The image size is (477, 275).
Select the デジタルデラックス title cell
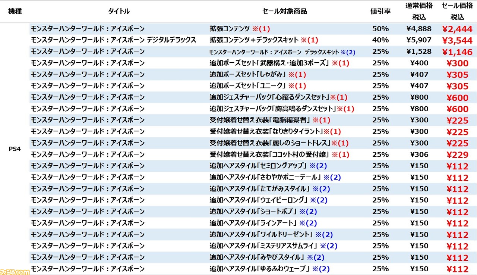[x=114, y=40]
